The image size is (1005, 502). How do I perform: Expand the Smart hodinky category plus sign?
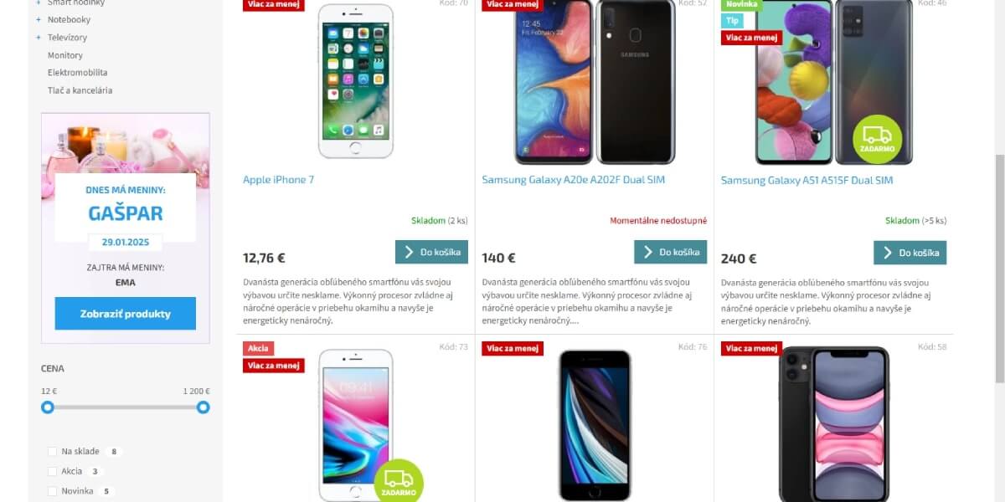point(39,3)
